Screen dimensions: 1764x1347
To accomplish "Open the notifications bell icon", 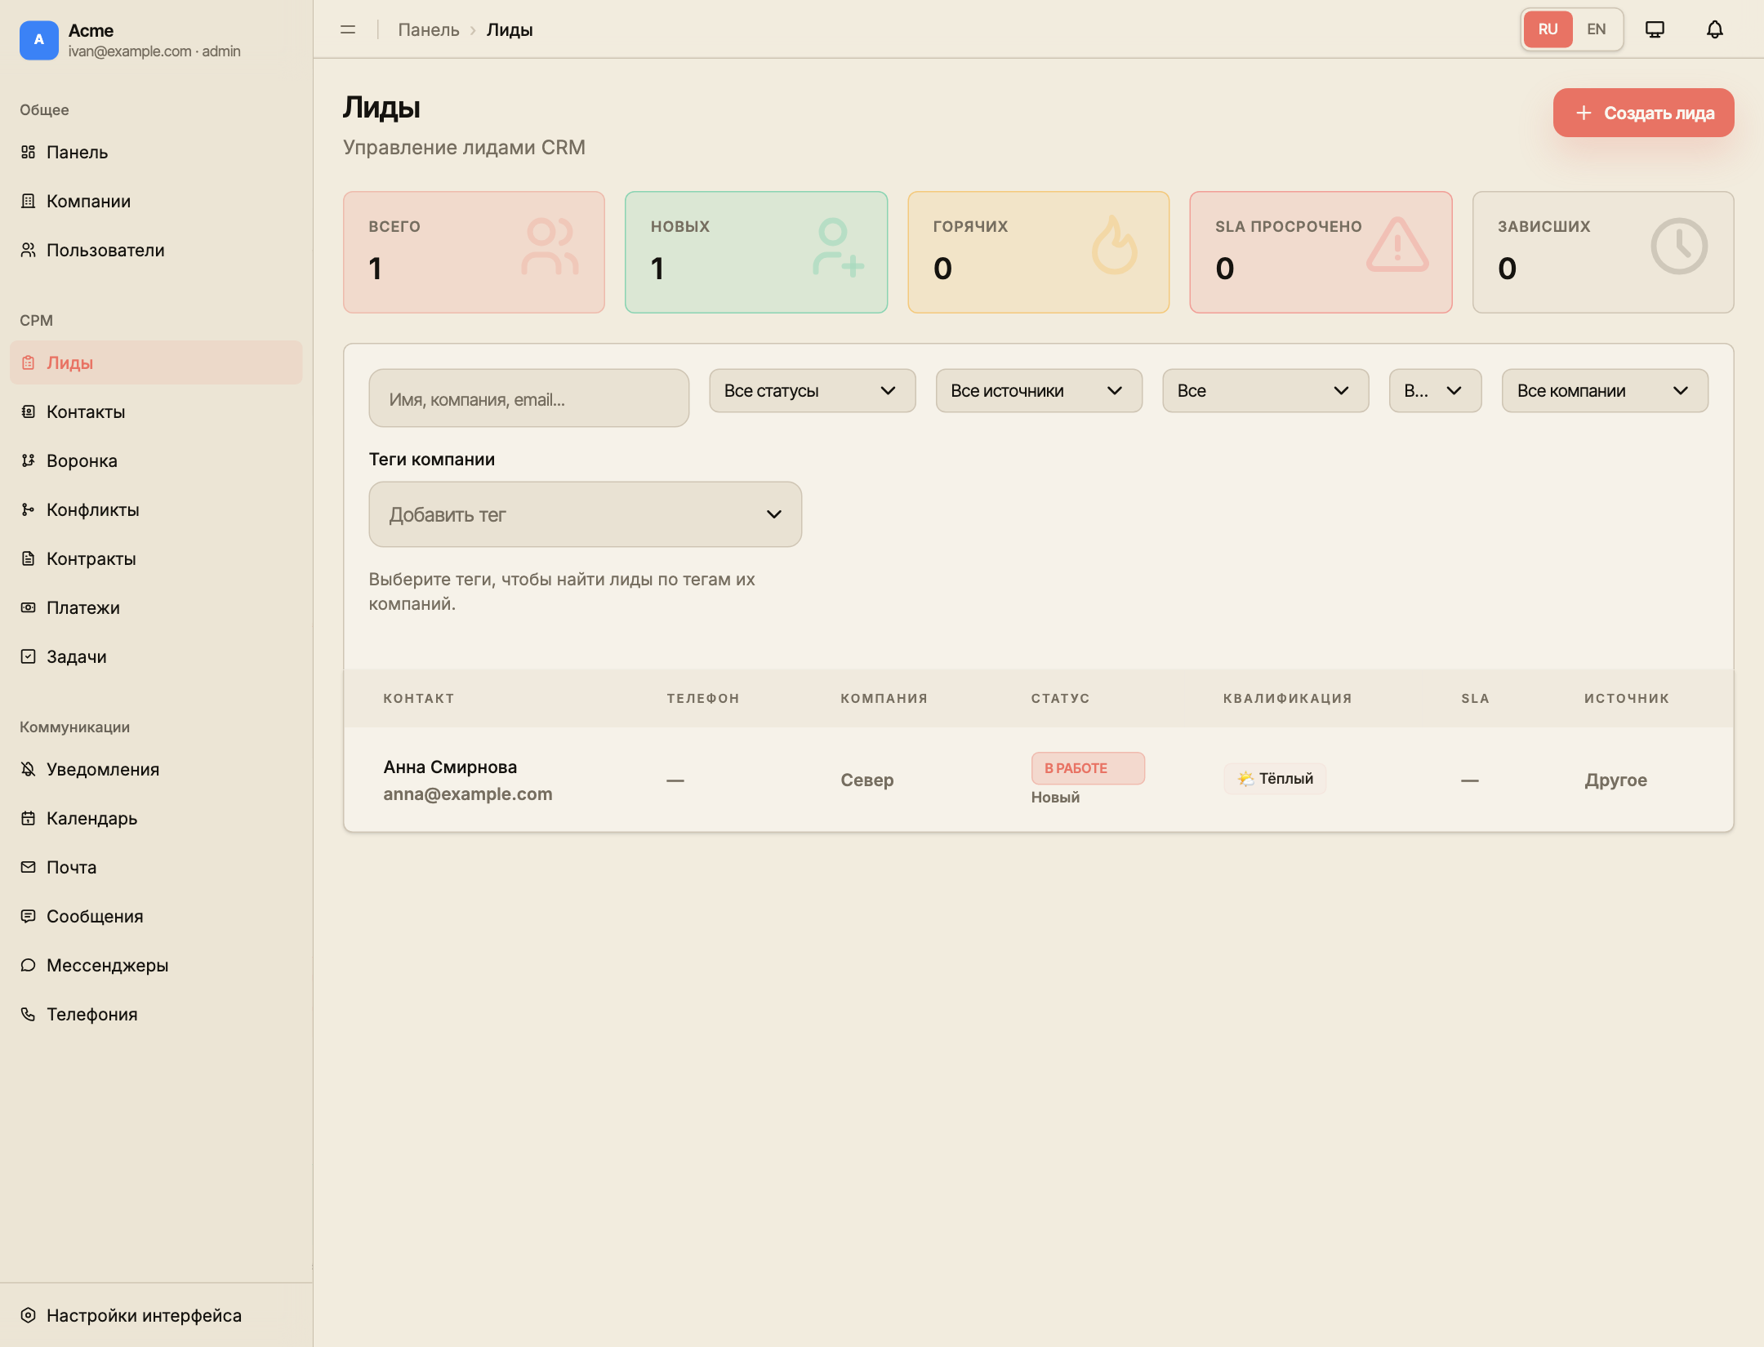I will [1714, 29].
